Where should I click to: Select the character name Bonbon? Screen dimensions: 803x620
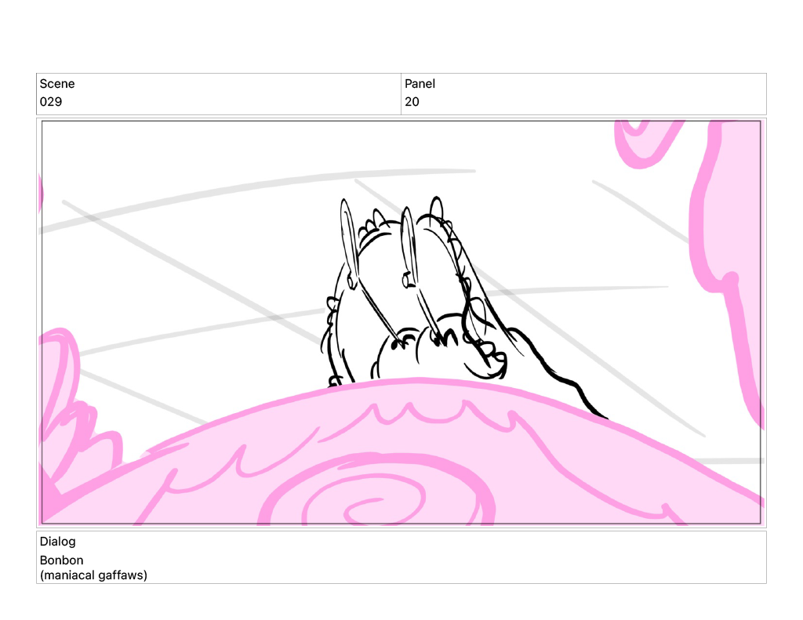tap(61, 560)
